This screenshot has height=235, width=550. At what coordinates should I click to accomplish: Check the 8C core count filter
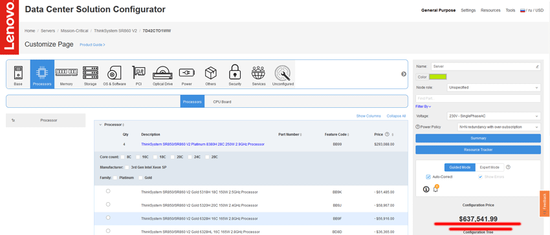click(x=122, y=157)
